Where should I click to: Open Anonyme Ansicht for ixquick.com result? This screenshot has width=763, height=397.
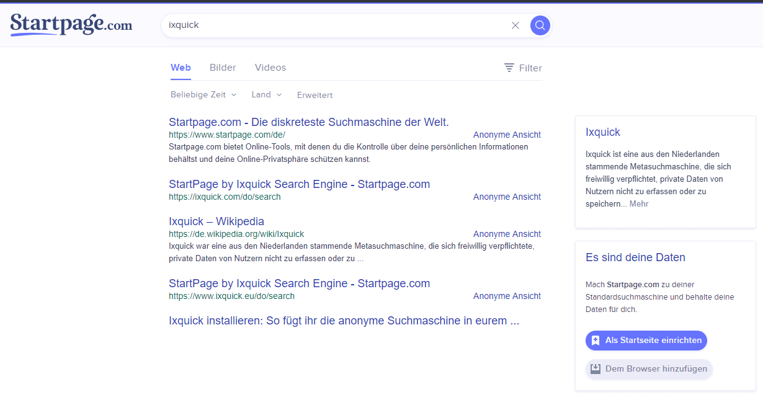(x=507, y=197)
